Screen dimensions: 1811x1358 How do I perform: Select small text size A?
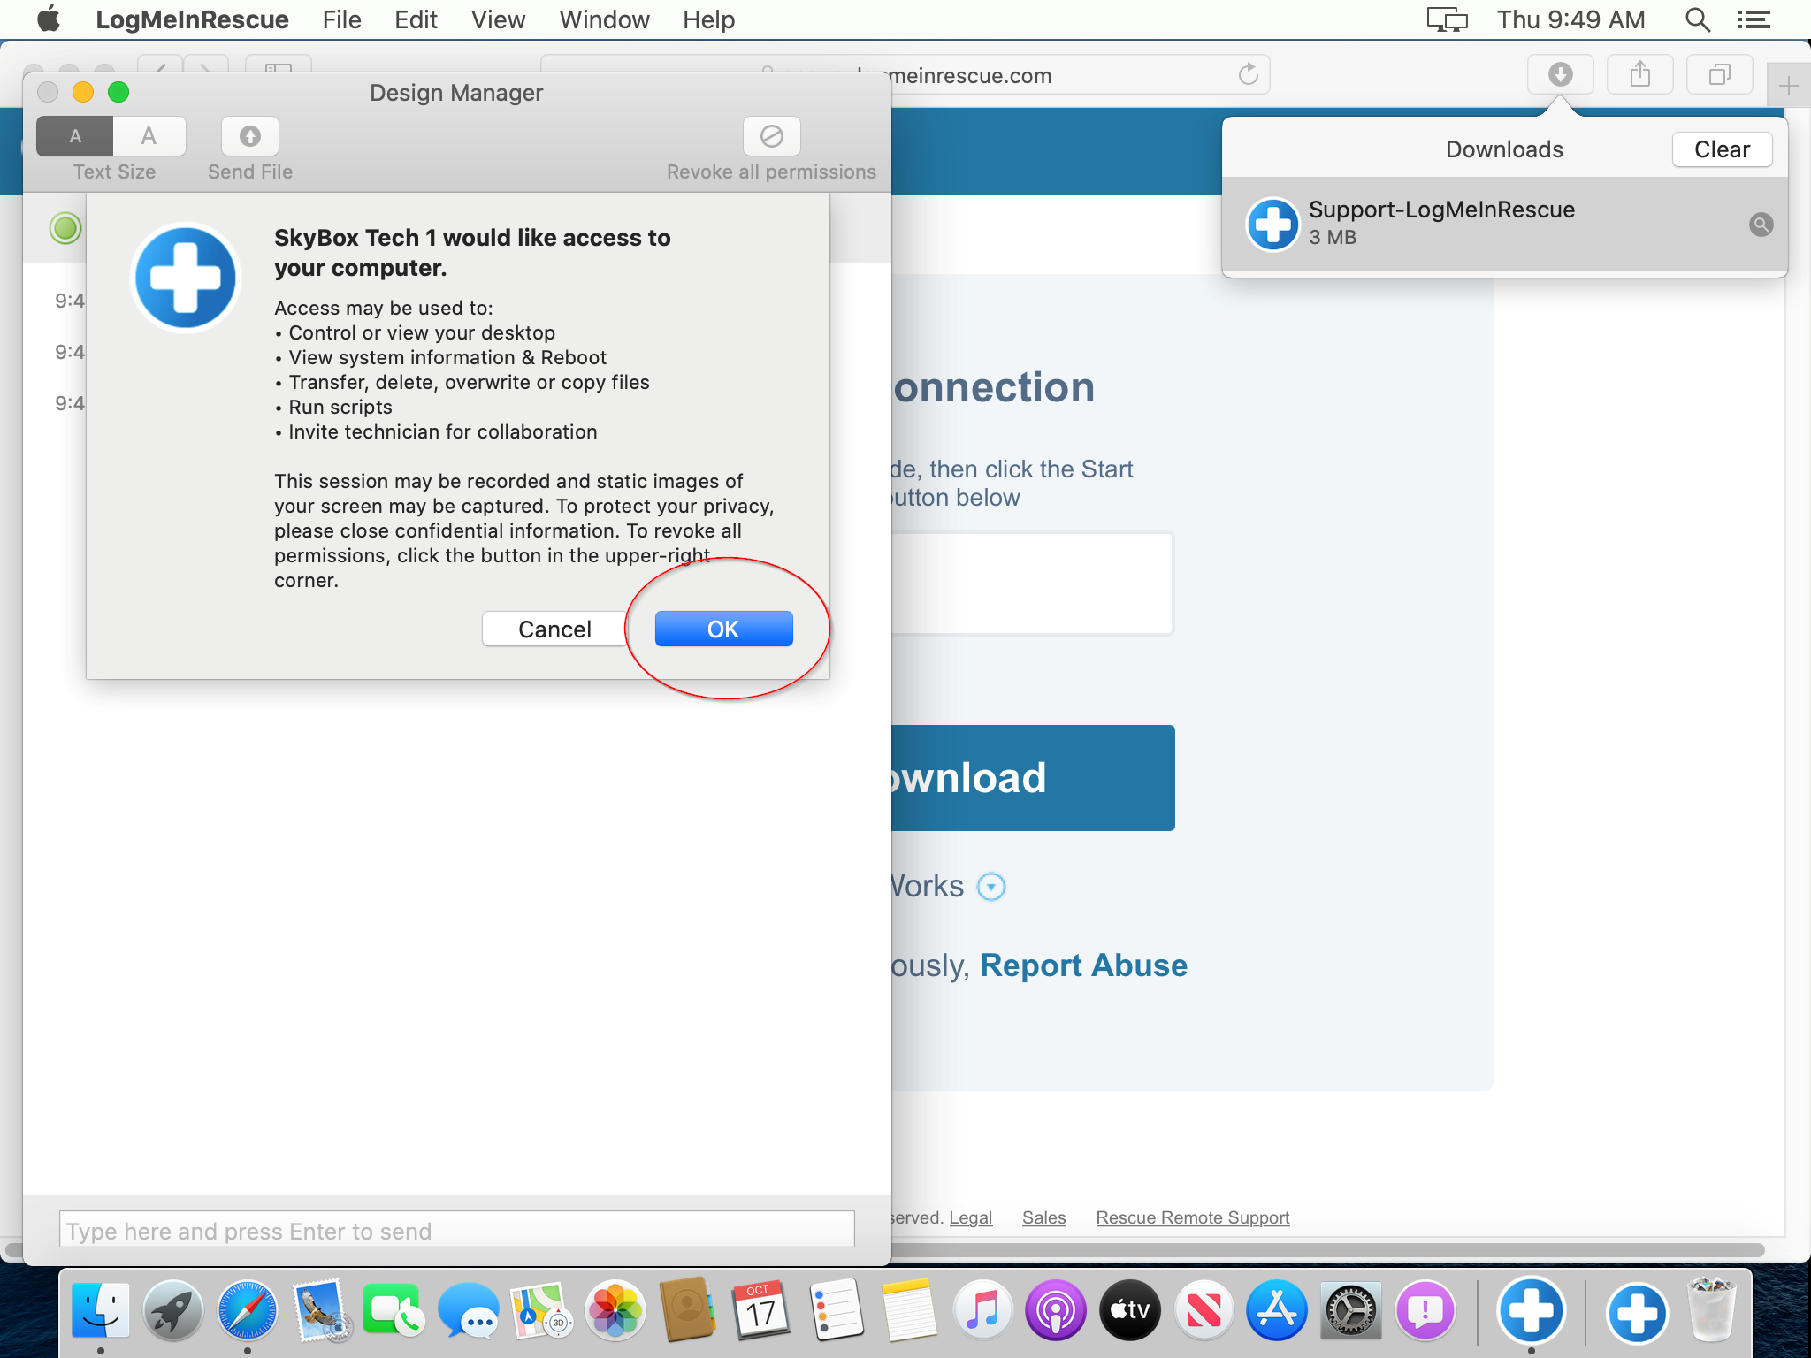(75, 136)
